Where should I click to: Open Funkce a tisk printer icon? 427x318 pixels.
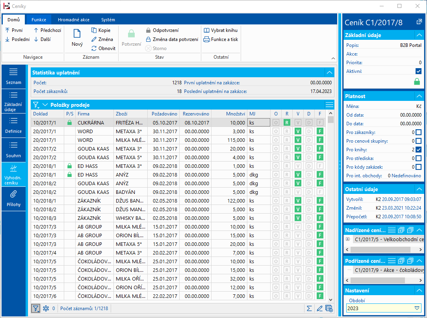(207, 39)
